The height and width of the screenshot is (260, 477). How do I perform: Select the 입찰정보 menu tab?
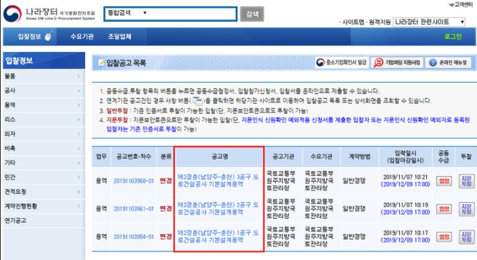tap(30, 36)
